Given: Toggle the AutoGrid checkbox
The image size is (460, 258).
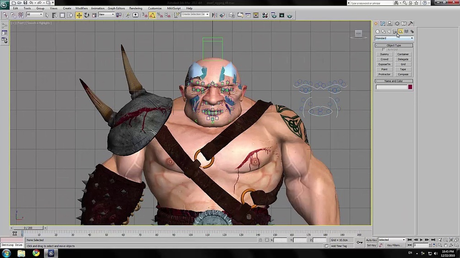Looking at the screenshot, I should 384,50.
